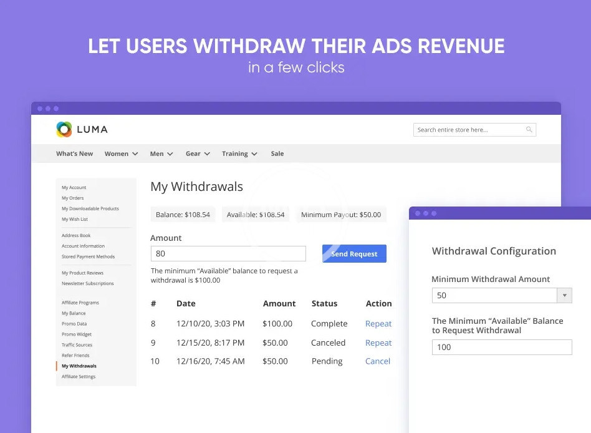Select Refer Friends in sidebar

(x=75, y=356)
